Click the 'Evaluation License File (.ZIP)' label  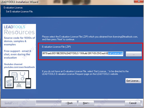tap(56, 47)
